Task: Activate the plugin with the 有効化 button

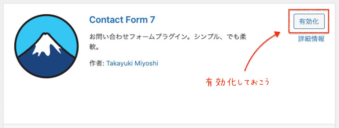Action: pyautogui.click(x=309, y=22)
